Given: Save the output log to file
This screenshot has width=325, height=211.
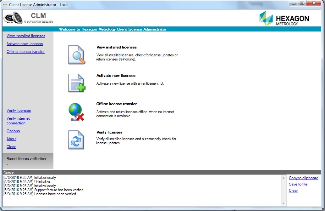Looking at the screenshot, I should [x=298, y=184].
